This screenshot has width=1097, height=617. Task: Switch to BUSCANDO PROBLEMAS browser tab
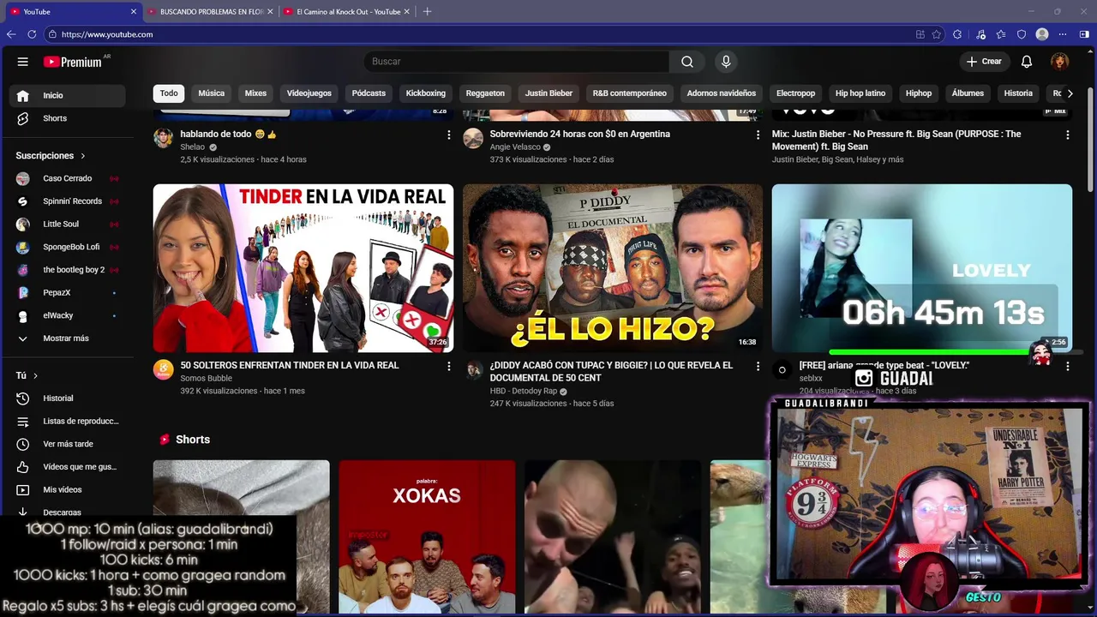pyautogui.click(x=211, y=11)
